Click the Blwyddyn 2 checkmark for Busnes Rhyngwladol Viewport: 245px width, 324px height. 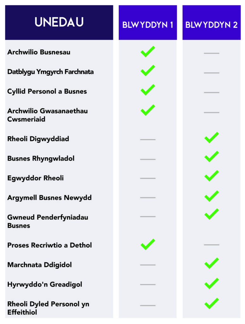[x=211, y=157]
